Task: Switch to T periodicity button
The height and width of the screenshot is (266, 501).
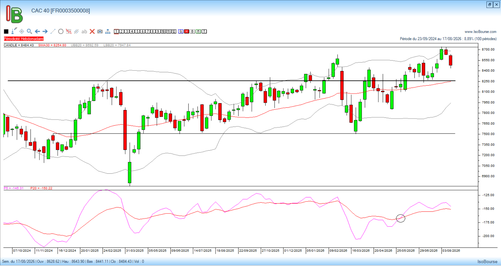Action: (204, 31)
